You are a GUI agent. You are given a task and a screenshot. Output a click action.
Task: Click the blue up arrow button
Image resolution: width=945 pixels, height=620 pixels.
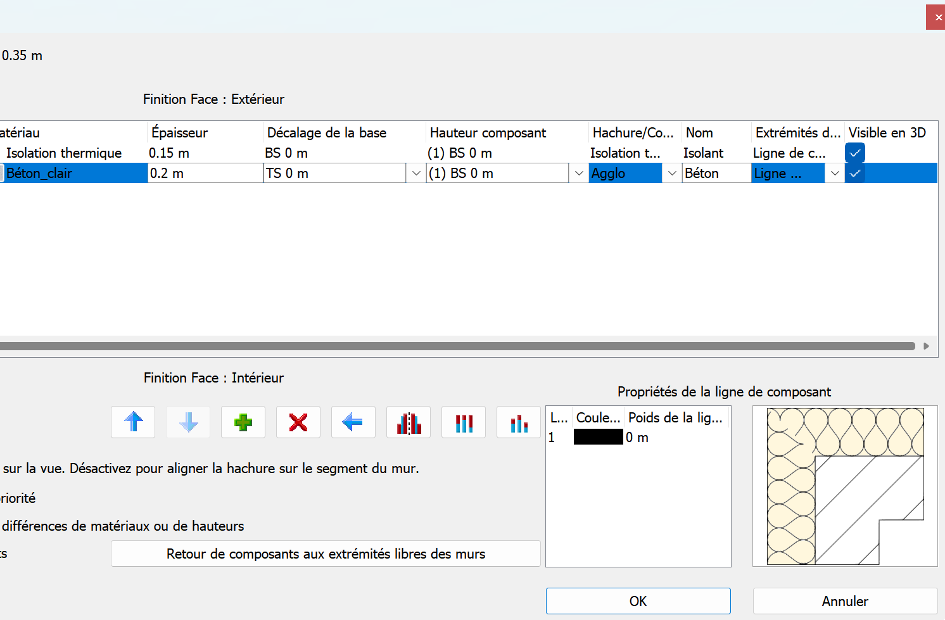pos(133,422)
